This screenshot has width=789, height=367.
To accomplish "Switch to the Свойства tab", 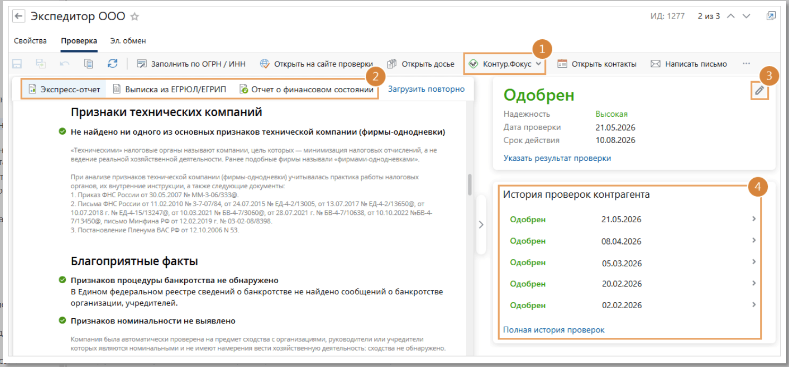I will pos(30,41).
